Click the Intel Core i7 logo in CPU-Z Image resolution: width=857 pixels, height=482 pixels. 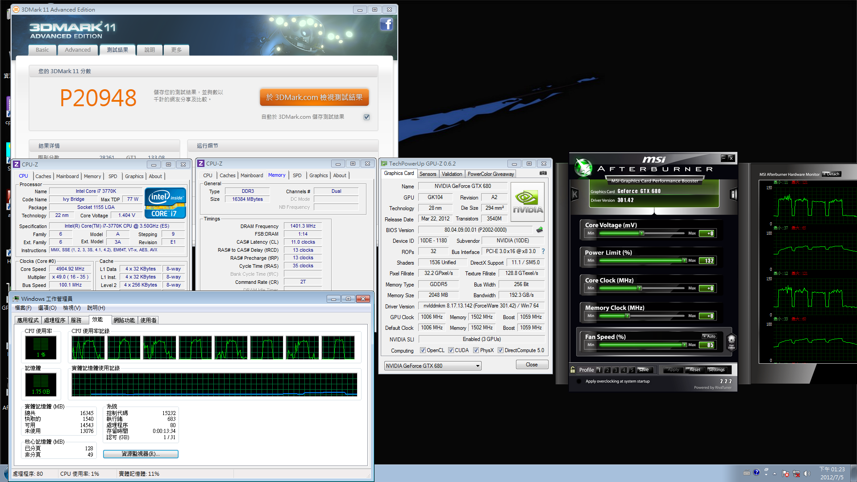[x=165, y=203]
